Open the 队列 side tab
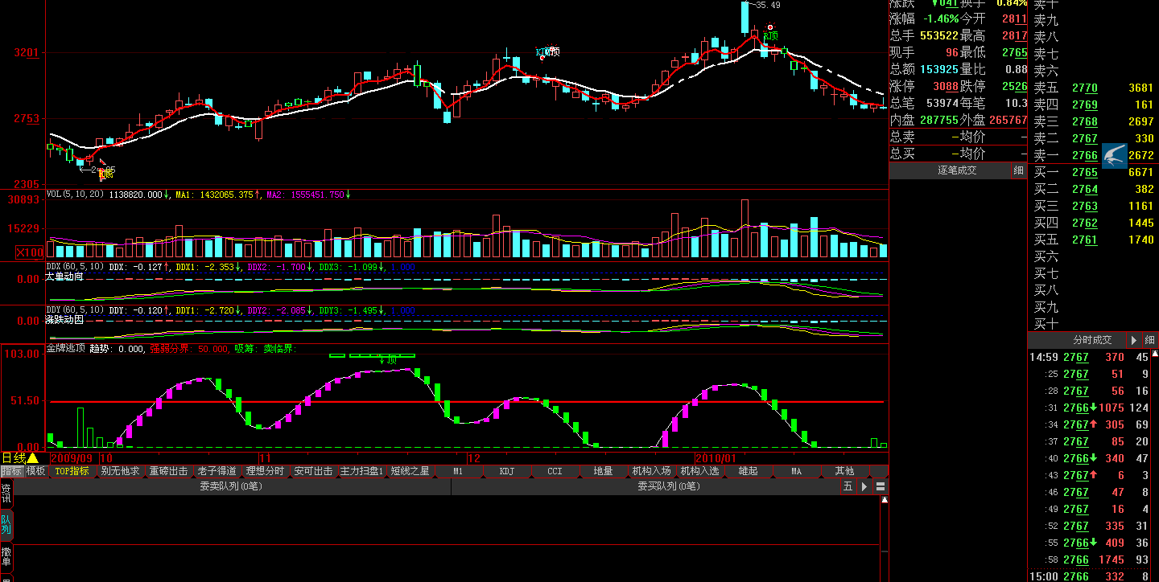 click(6, 525)
